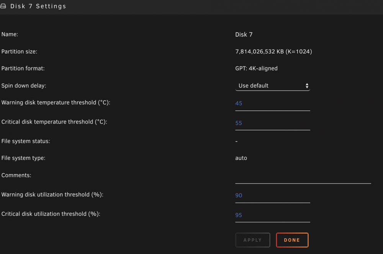Click the Warning disk utilization threshold label
The image size is (383, 254).
52,194
